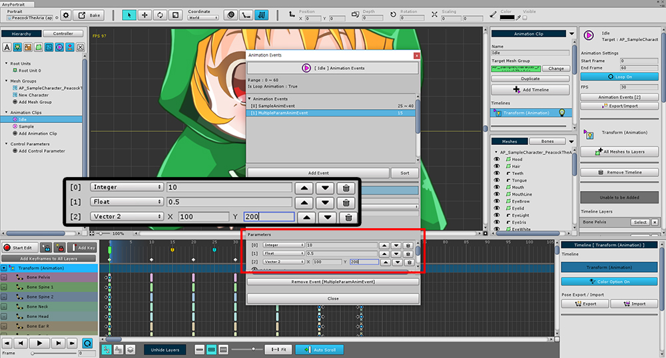Switch to the Controller tab
The image size is (666, 358).
pos(63,33)
